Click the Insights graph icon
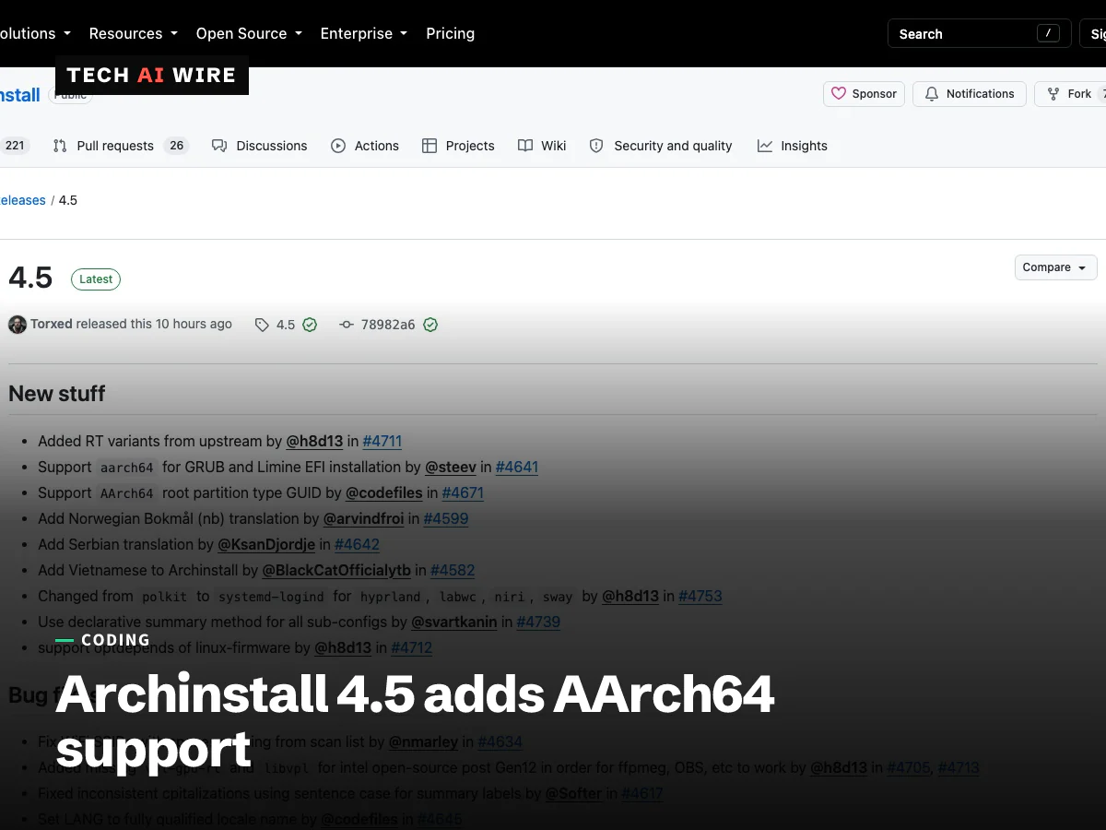The width and height of the screenshot is (1106, 830). click(765, 146)
